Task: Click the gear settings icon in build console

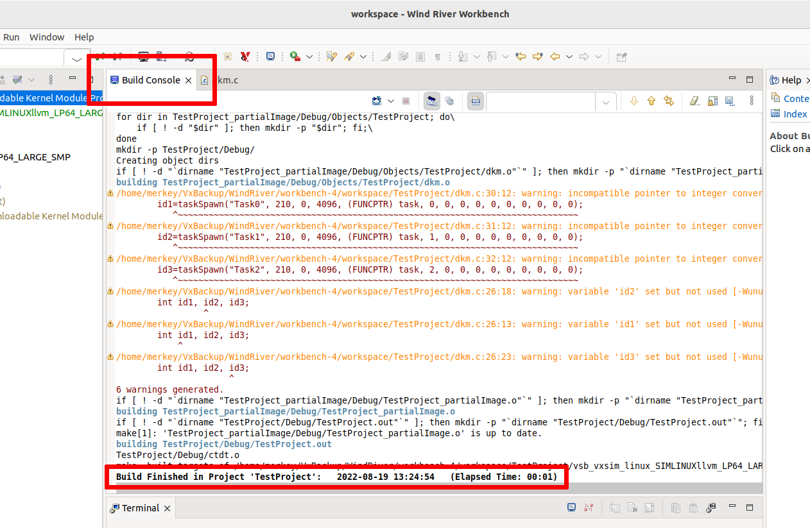Action: (x=449, y=101)
